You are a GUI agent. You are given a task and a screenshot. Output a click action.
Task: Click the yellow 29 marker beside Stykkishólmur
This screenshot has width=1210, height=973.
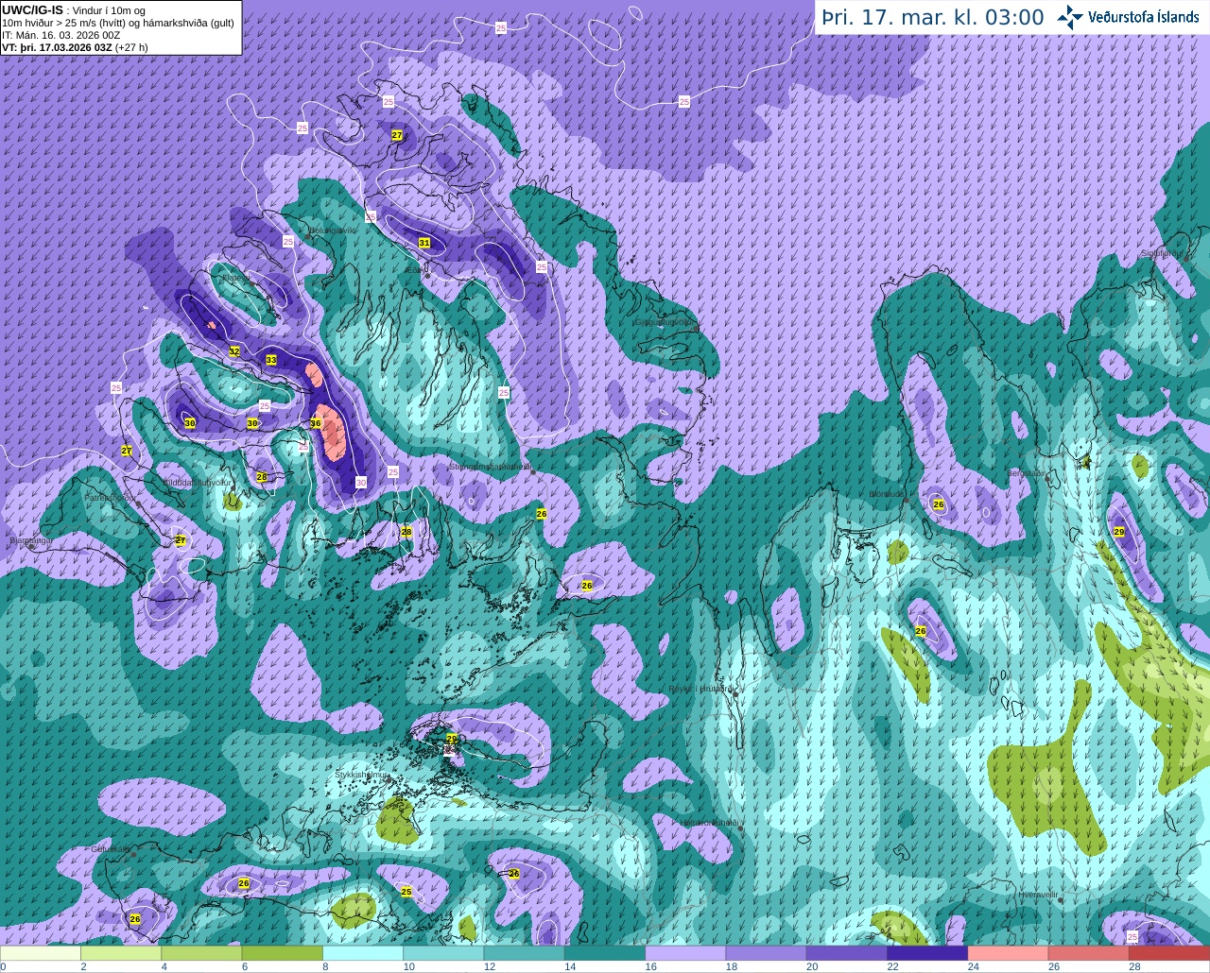452,739
